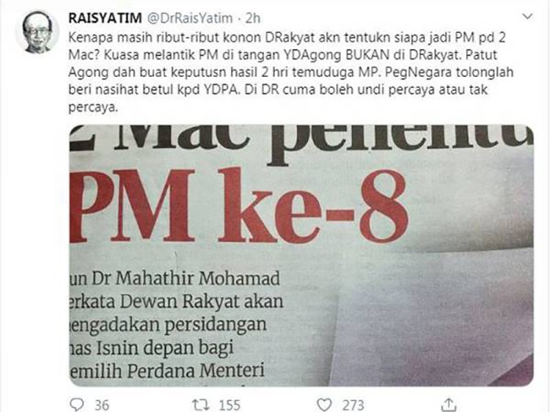Like the tweet with the heart icon
This screenshot has height=412, width=550.
click(324, 404)
